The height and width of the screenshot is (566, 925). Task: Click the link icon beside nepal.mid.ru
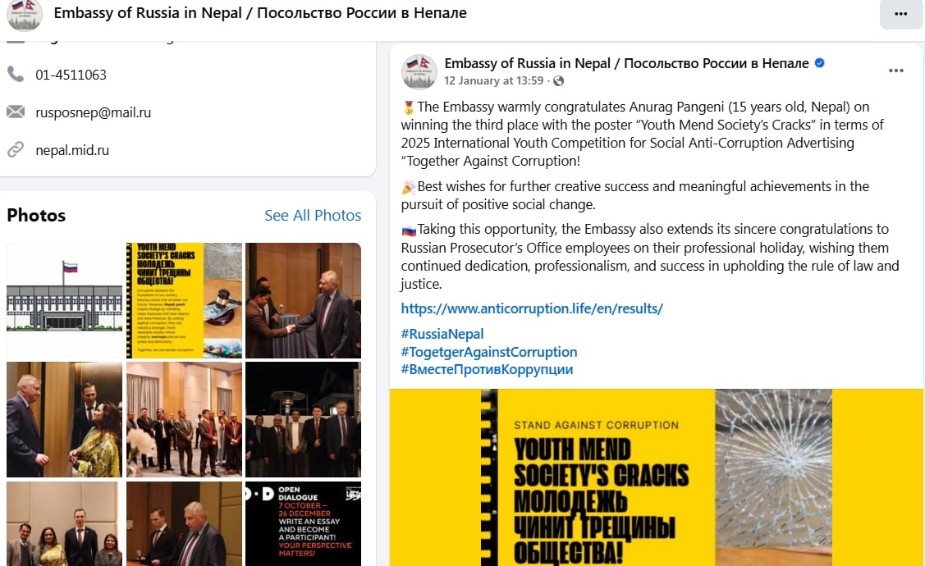point(16,150)
